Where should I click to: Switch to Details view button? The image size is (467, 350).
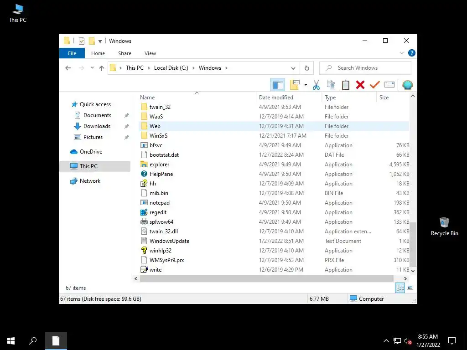tap(400, 288)
